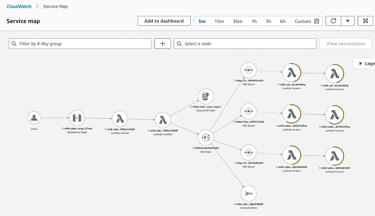
Task: Select the RideCompletionTopic SNS Topic icon
Action: point(206,138)
